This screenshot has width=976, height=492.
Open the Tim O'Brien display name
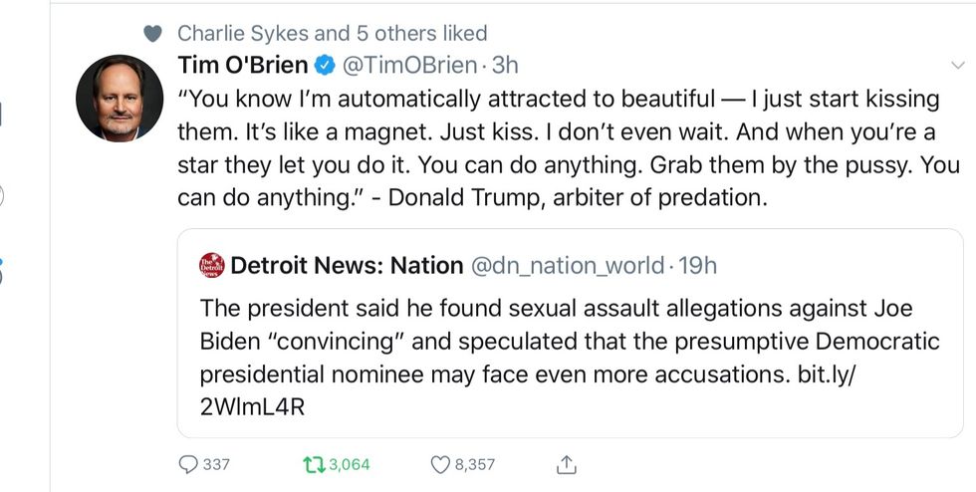point(243,66)
